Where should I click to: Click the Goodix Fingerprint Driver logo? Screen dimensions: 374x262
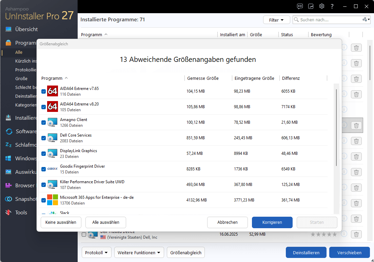pyautogui.click(x=53, y=169)
